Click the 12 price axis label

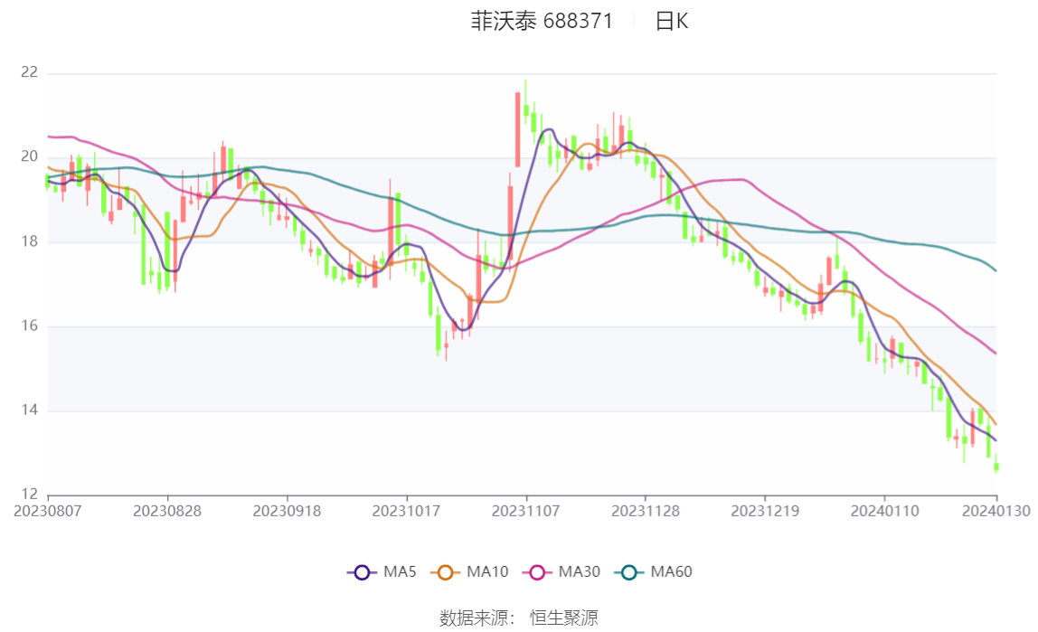click(30, 495)
